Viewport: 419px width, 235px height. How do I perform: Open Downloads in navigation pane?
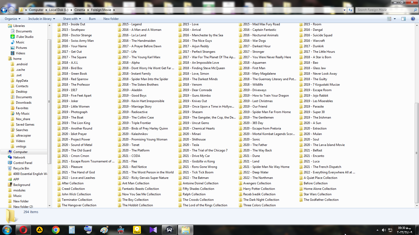pos(24,103)
